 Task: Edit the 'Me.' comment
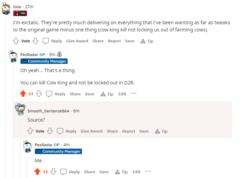pyautogui.click(x=137, y=172)
